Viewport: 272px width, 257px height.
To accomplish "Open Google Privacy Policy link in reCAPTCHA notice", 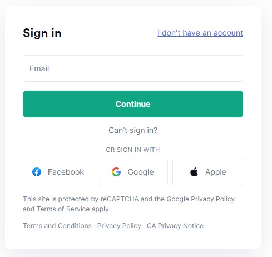I will tap(212, 199).
